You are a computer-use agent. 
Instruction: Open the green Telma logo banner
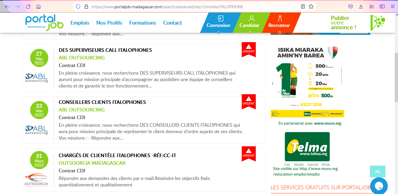[x=307, y=147]
